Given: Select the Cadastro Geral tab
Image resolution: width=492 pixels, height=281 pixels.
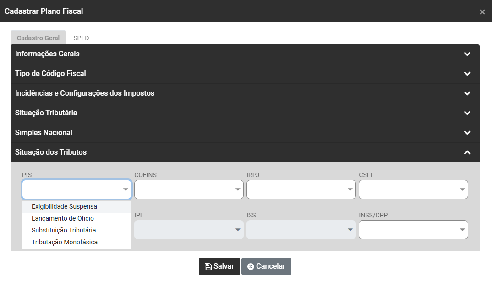Looking at the screenshot, I should [38, 38].
